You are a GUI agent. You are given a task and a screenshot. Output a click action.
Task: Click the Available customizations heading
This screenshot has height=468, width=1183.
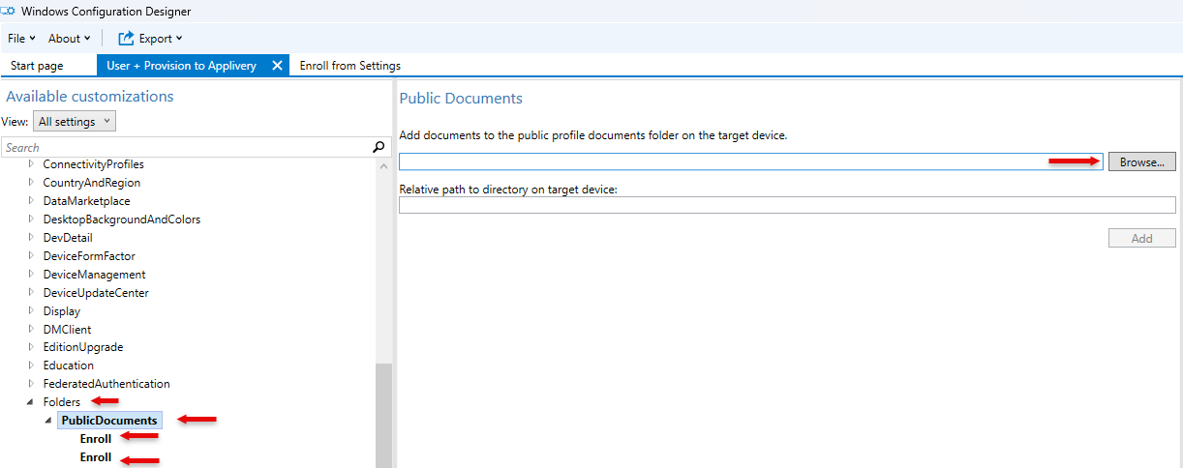[x=90, y=97]
